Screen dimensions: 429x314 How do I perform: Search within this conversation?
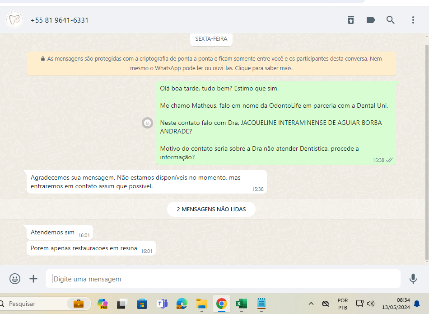tap(391, 20)
